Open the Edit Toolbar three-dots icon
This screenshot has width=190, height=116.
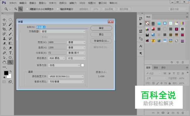[x=4, y=67]
